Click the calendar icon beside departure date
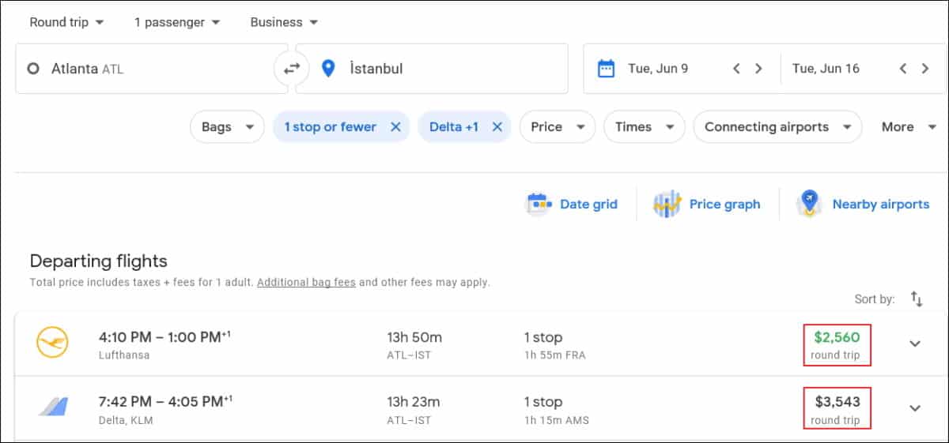Screen dimensions: 949x443 click(606, 69)
